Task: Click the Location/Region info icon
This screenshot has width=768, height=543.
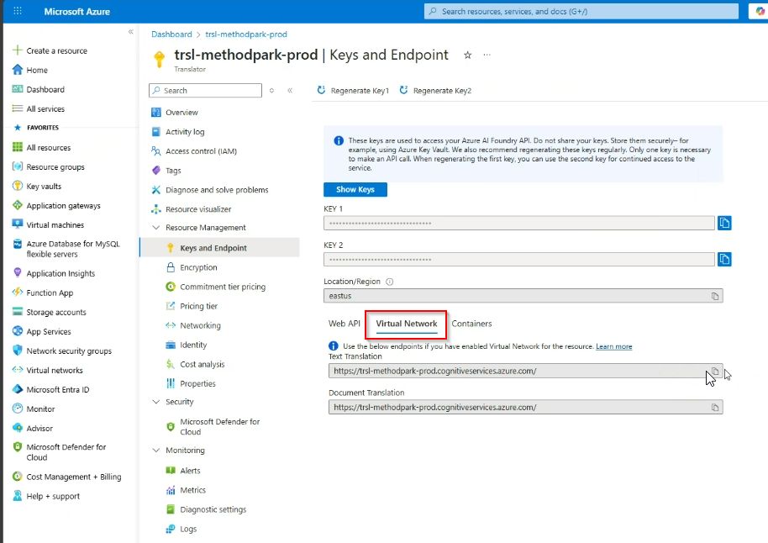Action: coord(389,282)
